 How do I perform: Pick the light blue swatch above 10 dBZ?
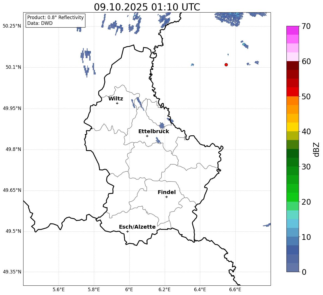pyautogui.click(x=293, y=232)
